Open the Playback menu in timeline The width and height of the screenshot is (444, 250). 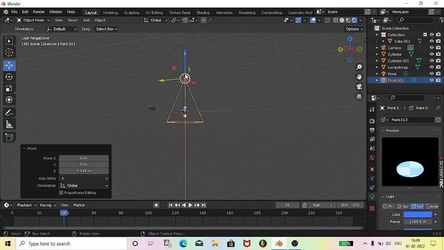26,205
